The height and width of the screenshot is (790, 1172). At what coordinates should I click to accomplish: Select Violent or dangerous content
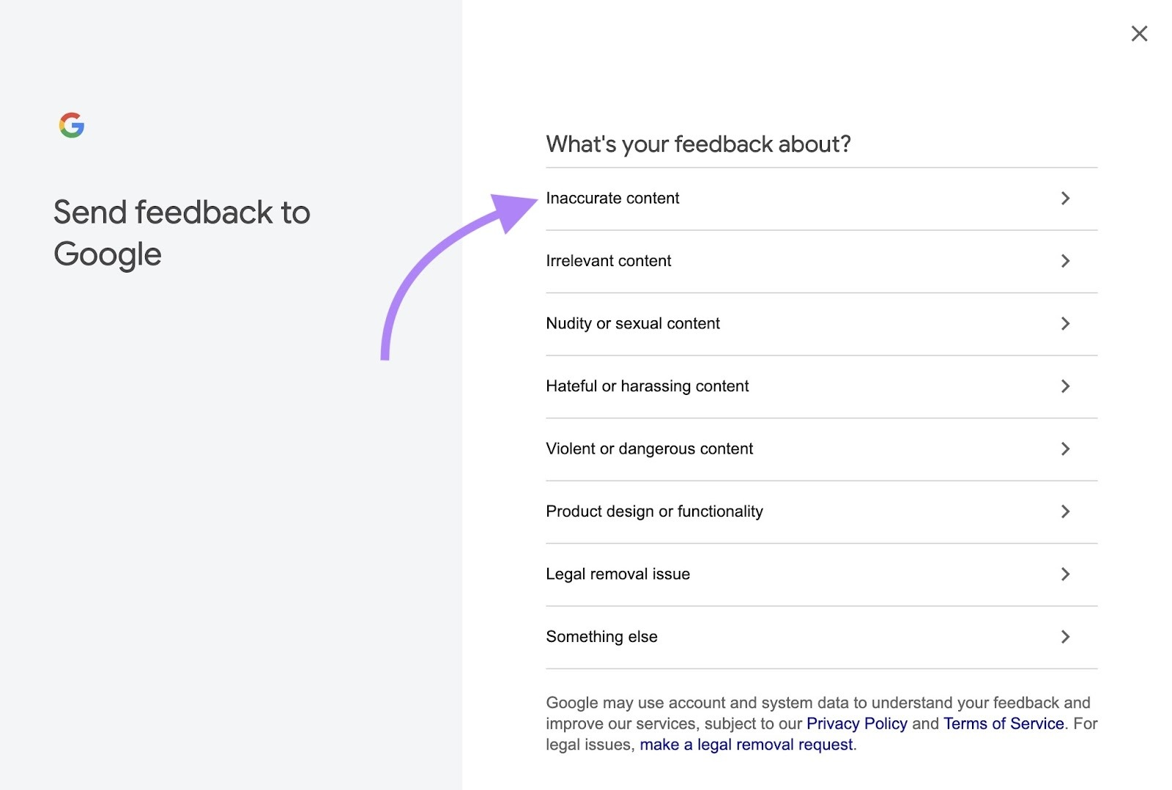[x=649, y=448]
